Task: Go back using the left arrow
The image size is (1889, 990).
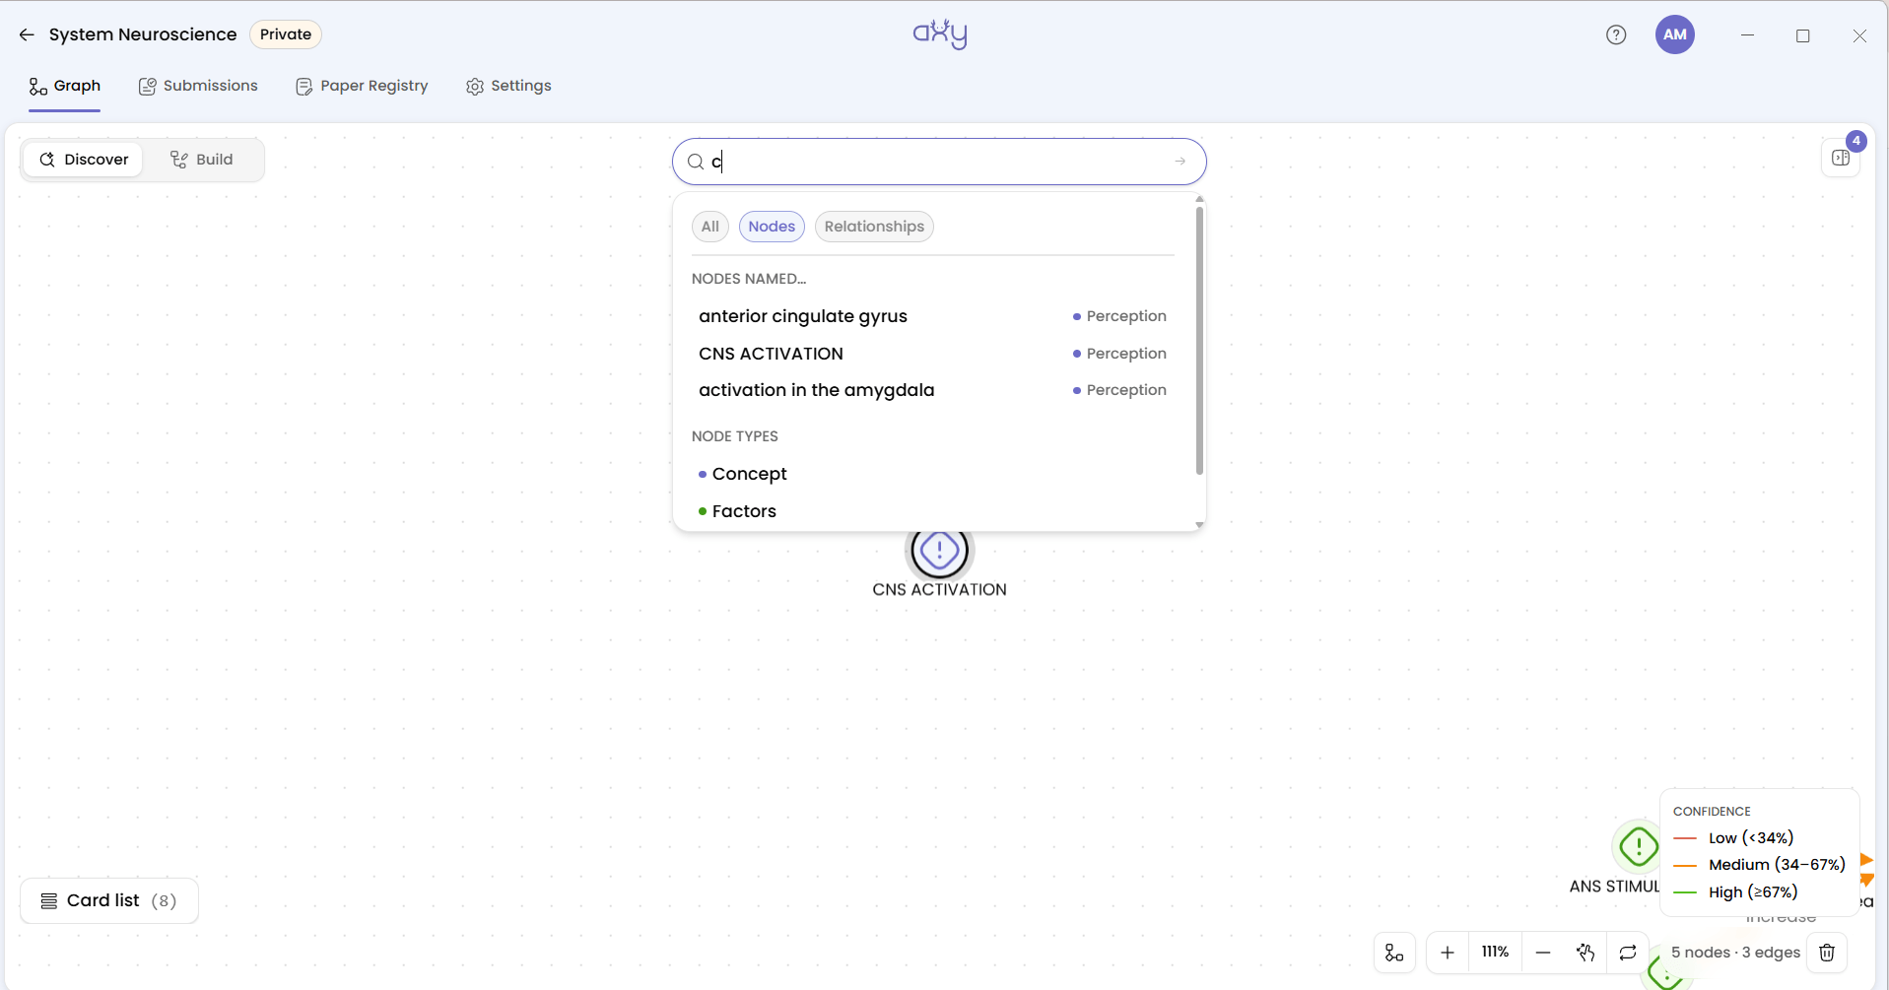Action: point(27,34)
